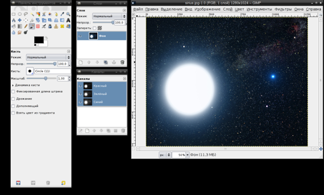The image size is (324, 195).
Task: Pick the Eraser tool
Action: click(38, 26)
